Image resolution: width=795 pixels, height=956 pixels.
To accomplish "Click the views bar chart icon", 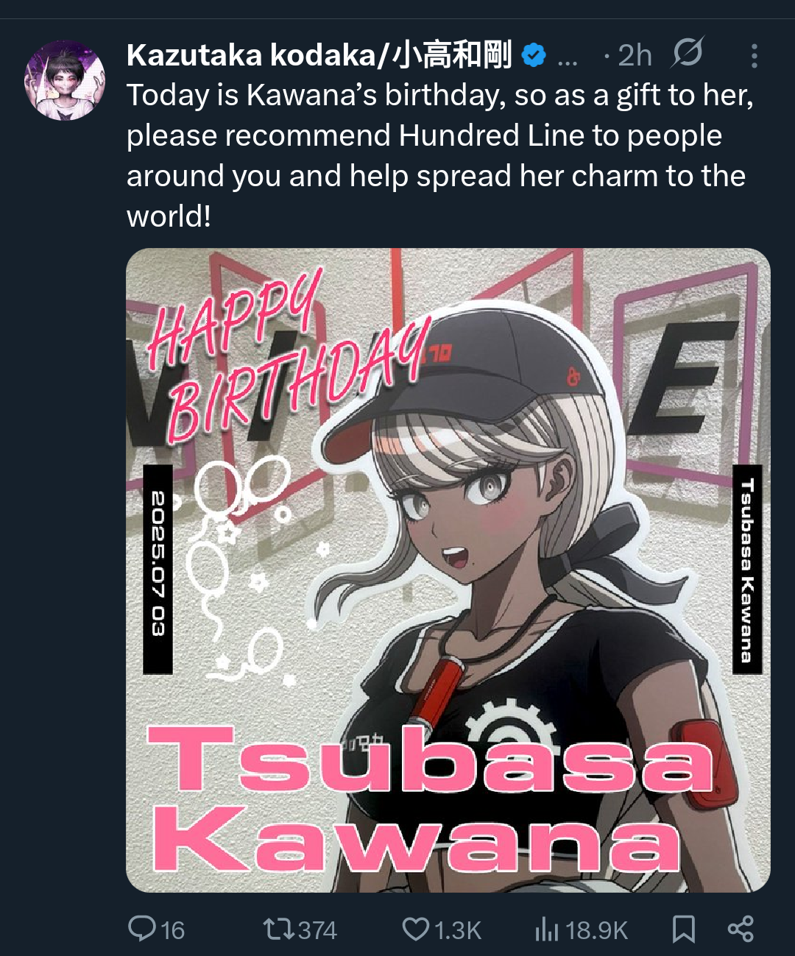I will (547, 930).
